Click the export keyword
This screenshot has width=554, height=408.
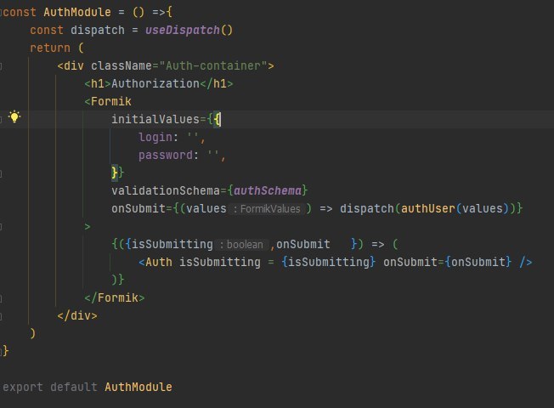pos(23,387)
